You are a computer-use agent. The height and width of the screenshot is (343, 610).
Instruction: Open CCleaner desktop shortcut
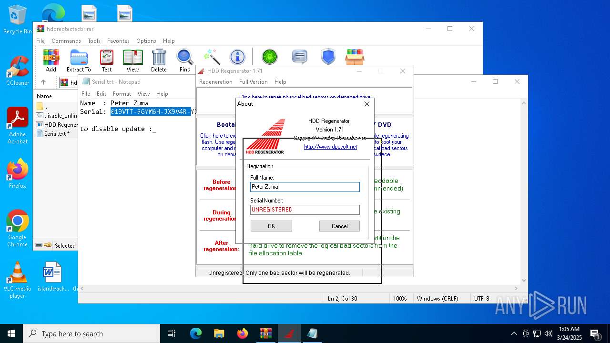[17, 71]
